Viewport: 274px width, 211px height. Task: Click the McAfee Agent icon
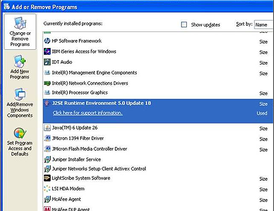pyautogui.click(x=47, y=199)
